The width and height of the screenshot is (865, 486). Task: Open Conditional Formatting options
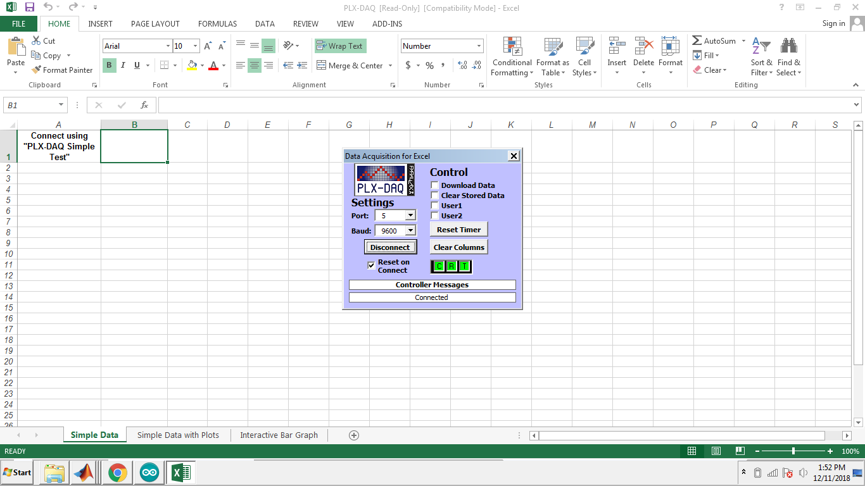click(x=512, y=57)
